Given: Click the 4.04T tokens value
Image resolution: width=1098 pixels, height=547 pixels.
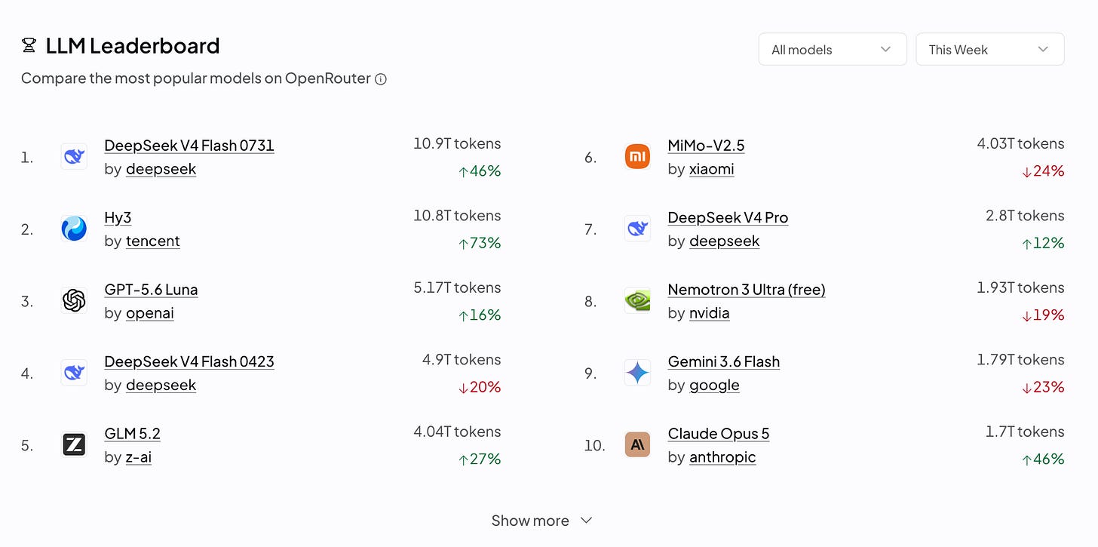Looking at the screenshot, I should tap(457, 432).
